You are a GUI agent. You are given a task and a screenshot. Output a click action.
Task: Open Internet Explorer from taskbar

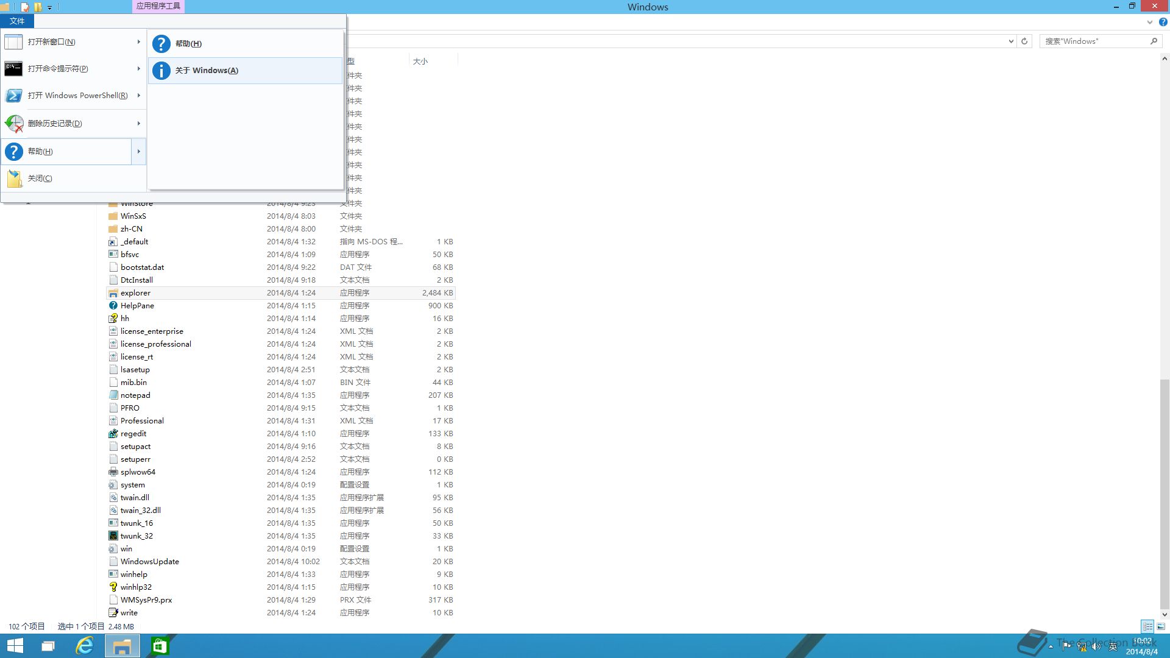click(84, 646)
